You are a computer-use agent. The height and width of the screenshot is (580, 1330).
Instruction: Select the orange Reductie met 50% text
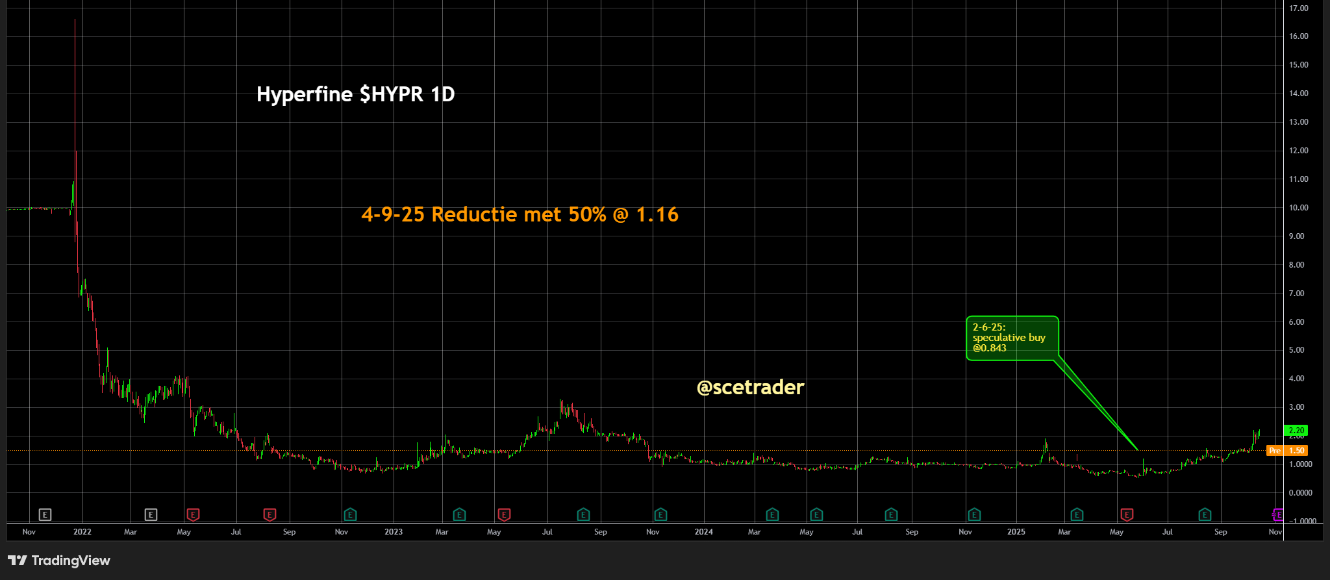(520, 214)
